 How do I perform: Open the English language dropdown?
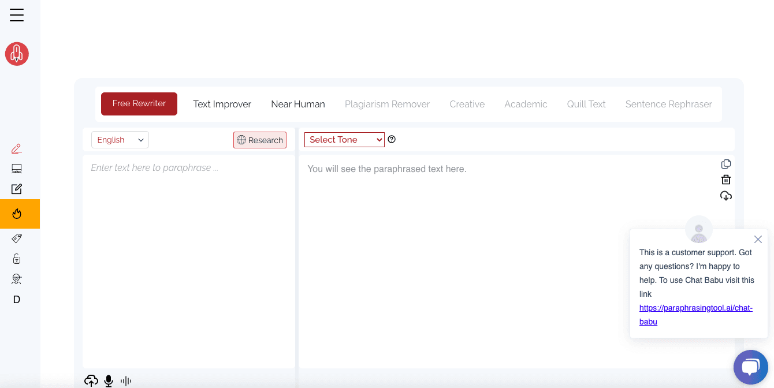click(x=120, y=140)
